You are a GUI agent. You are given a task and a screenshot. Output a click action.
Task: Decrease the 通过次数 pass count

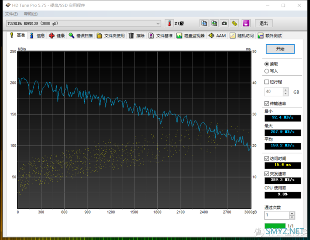pyautogui.click(x=292, y=217)
